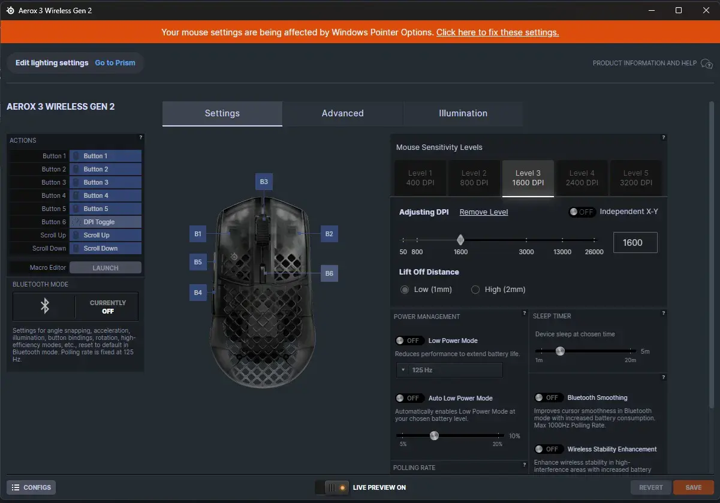Viewport: 720px width, 503px height.
Task: Open the Actions panel help question mark
Action: click(x=141, y=137)
